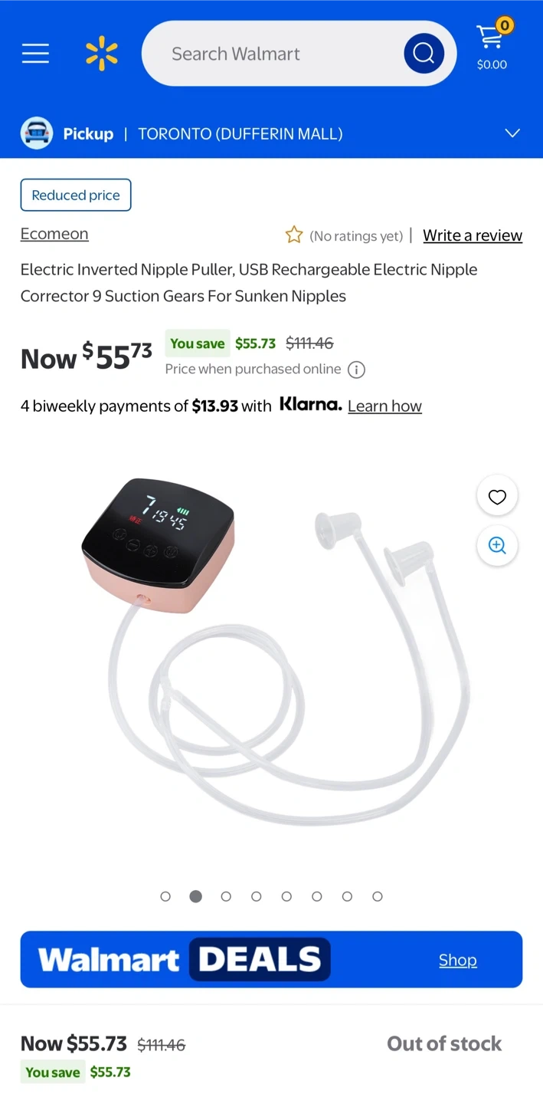Select the third image carousel dot
Viewport: 543px width, 1104px height.
[x=226, y=896]
